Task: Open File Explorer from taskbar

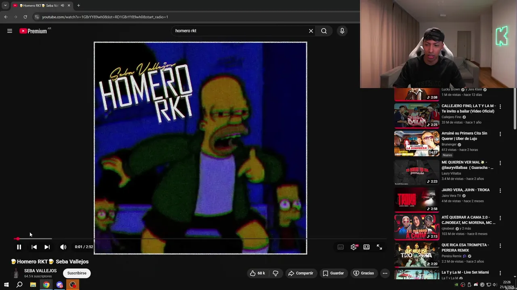Action: point(33,285)
